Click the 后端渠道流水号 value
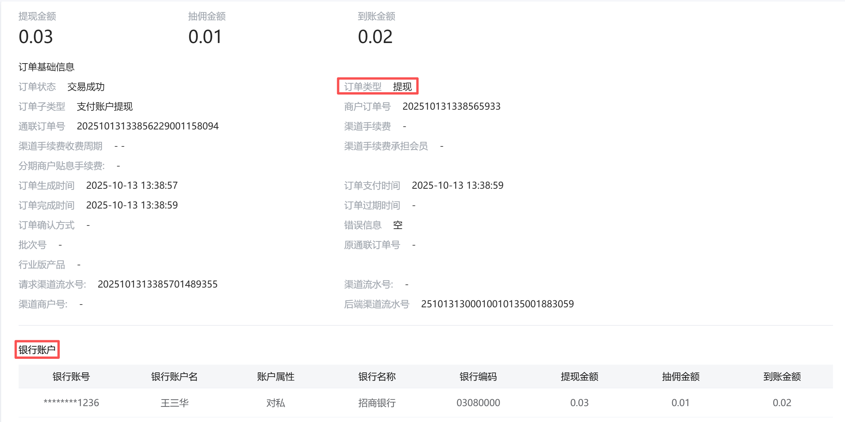Viewport: 845px width, 422px height. tap(497, 304)
